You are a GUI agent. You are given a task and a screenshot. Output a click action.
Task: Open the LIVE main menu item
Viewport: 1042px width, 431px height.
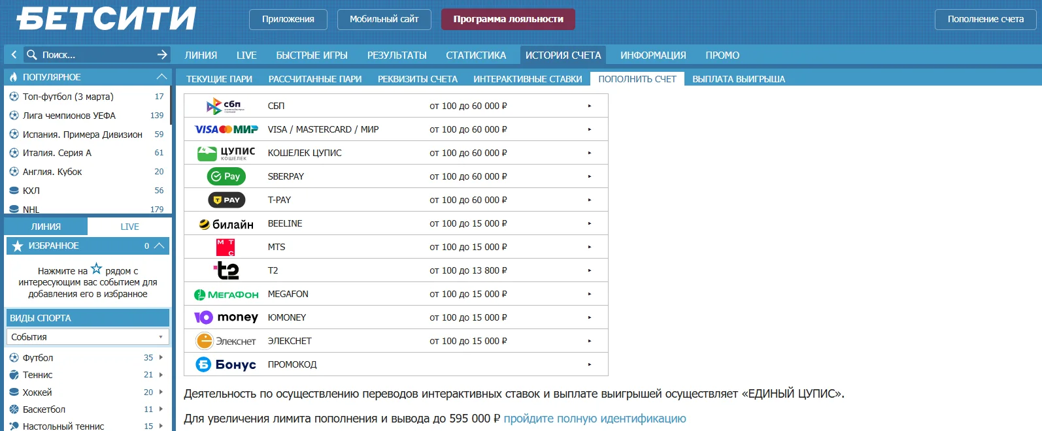pyautogui.click(x=246, y=56)
